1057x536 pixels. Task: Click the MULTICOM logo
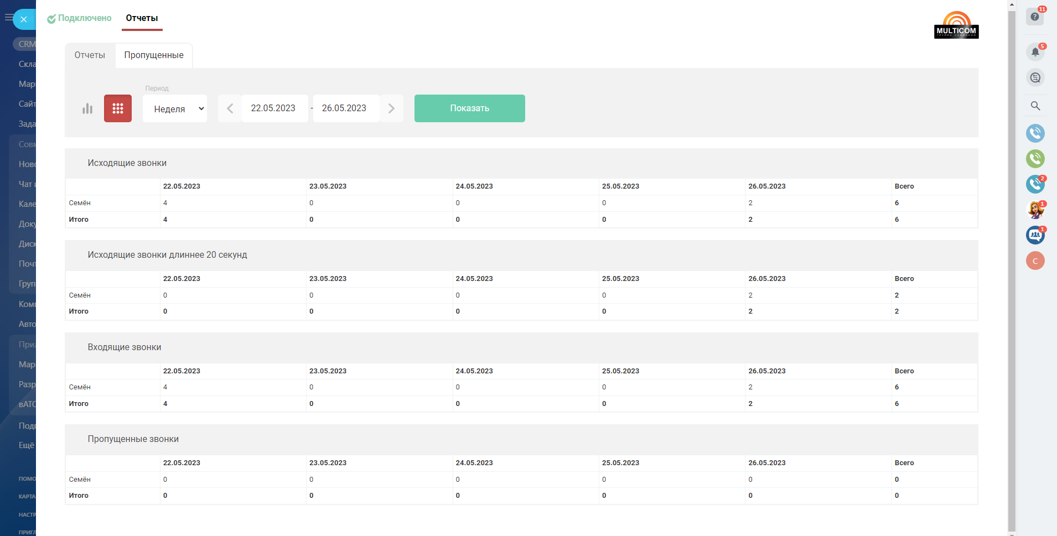point(956,25)
